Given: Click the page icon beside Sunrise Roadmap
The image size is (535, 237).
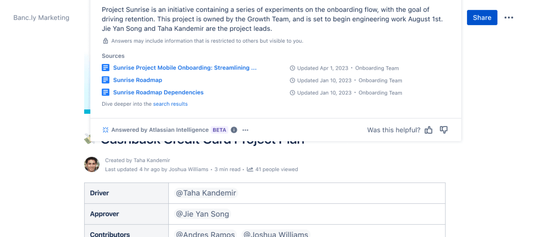Looking at the screenshot, I should [106, 80].
